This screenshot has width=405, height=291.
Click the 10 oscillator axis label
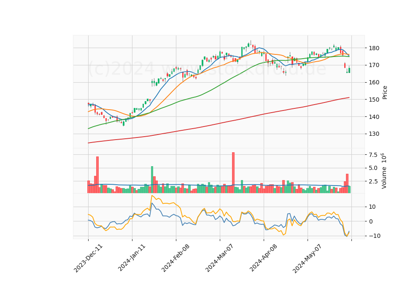(x=373, y=207)
